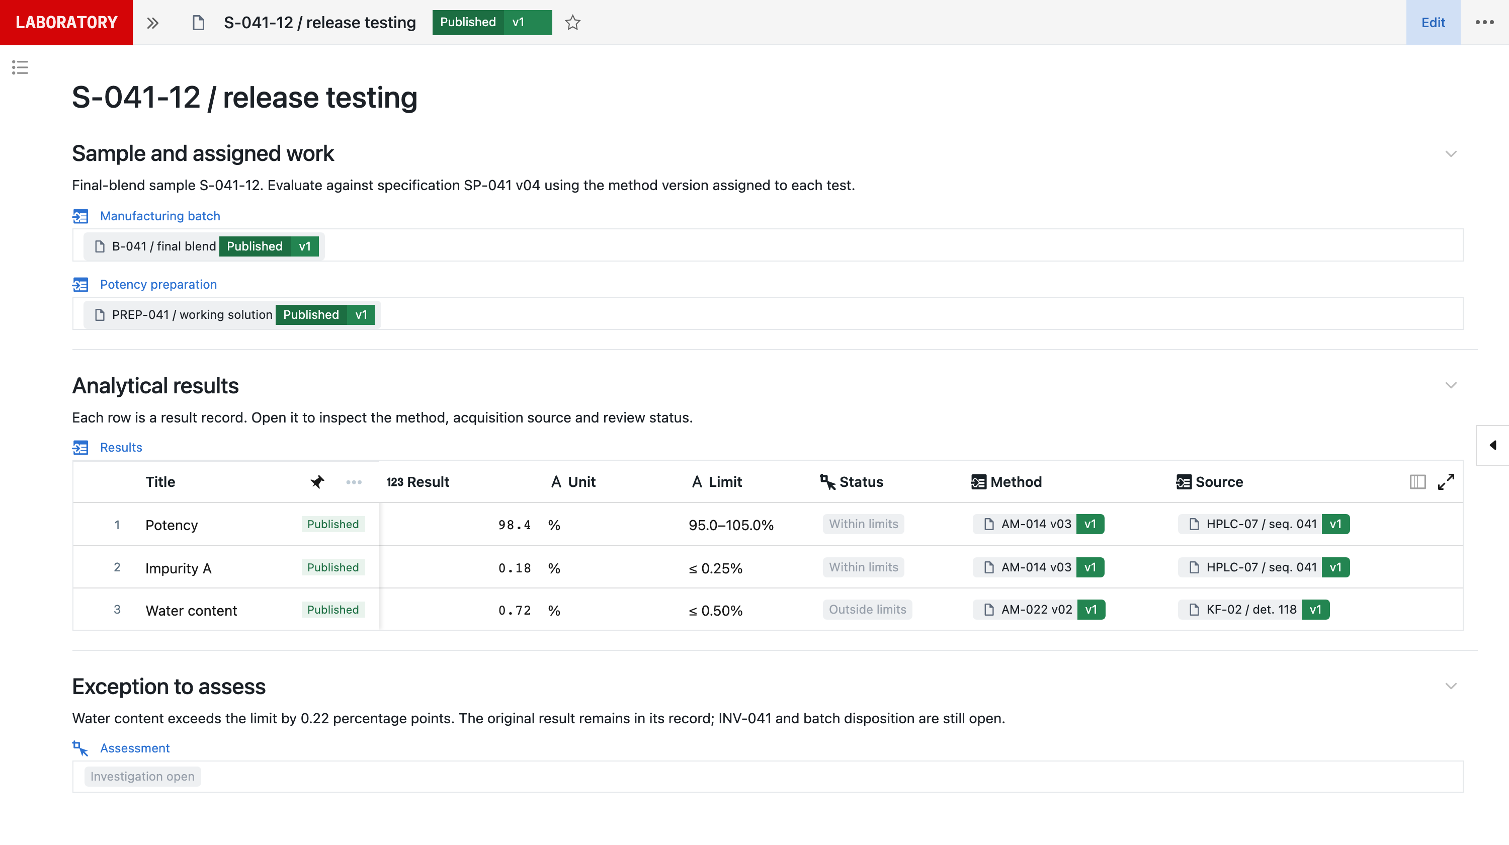
Task: Star this document as favorite
Action: click(572, 22)
